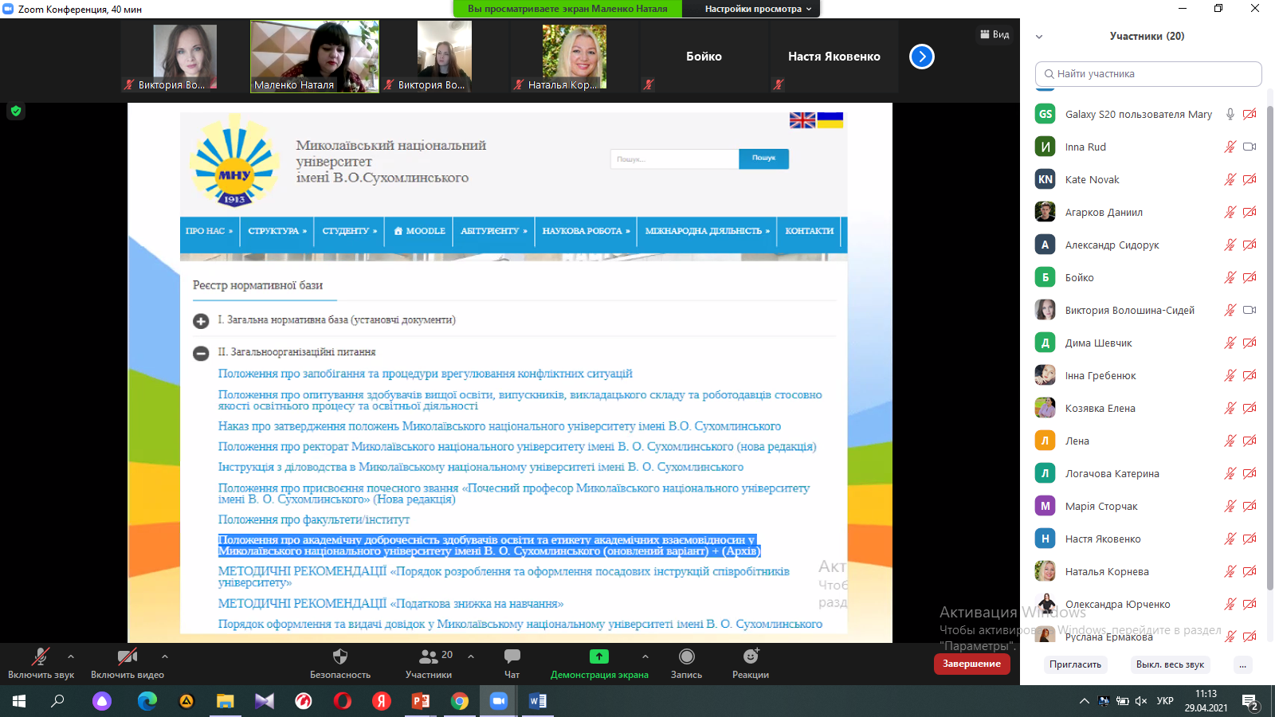Screen dimensions: 1275x717
Task: Unmute microphone with Включить звук
Action: pyautogui.click(x=41, y=657)
